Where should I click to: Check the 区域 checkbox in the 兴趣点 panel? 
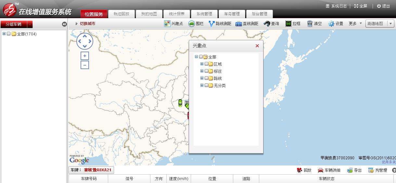207,64
